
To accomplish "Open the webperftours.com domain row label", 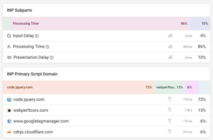I will click(x=30, y=110).
